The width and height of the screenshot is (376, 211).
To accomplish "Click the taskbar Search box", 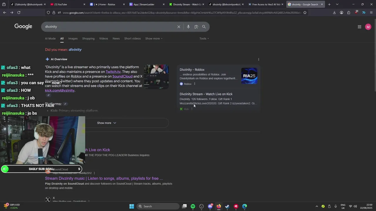I will pos(158,206).
